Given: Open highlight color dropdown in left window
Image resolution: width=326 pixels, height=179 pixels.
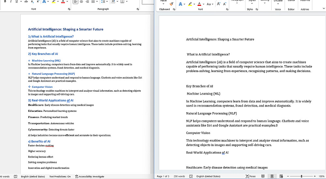Looking at the screenshot, I should [58, 1].
